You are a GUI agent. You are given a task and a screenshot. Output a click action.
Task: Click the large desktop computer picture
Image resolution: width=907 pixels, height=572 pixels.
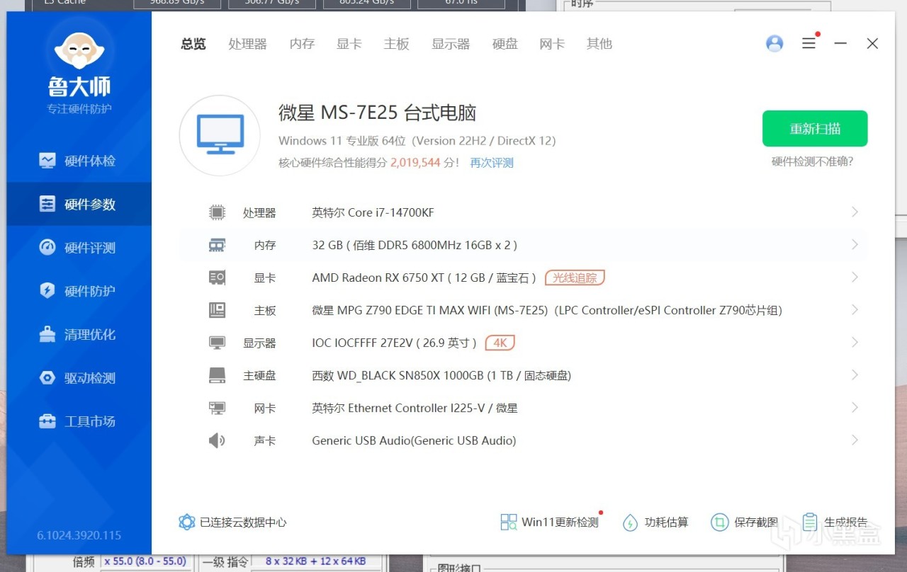[x=220, y=135]
